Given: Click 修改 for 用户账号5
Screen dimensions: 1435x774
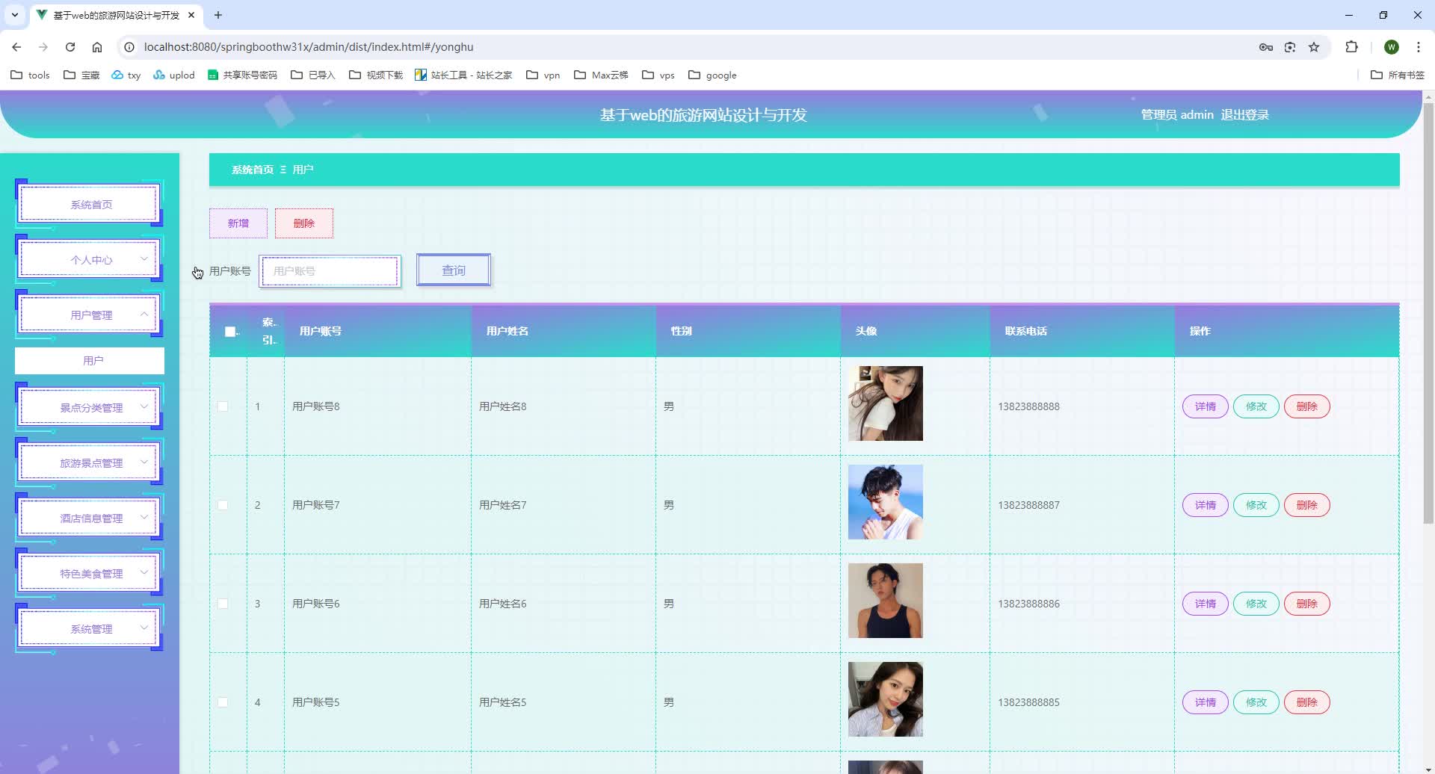Looking at the screenshot, I should click(x=1256, y=702).
